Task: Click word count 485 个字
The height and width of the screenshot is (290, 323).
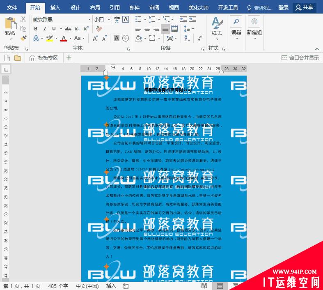Action: (58, 286)
